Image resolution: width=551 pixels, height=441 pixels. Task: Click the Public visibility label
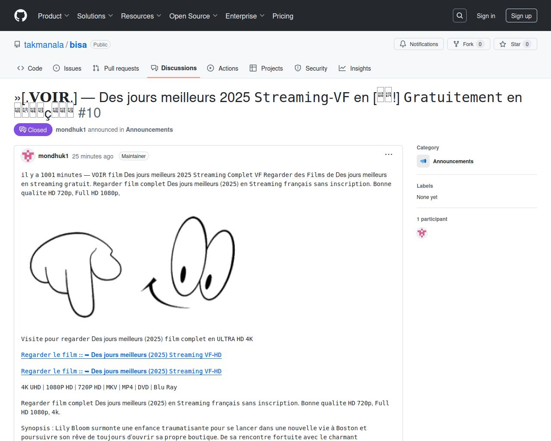pyautogui.click(x=100, y=44)
